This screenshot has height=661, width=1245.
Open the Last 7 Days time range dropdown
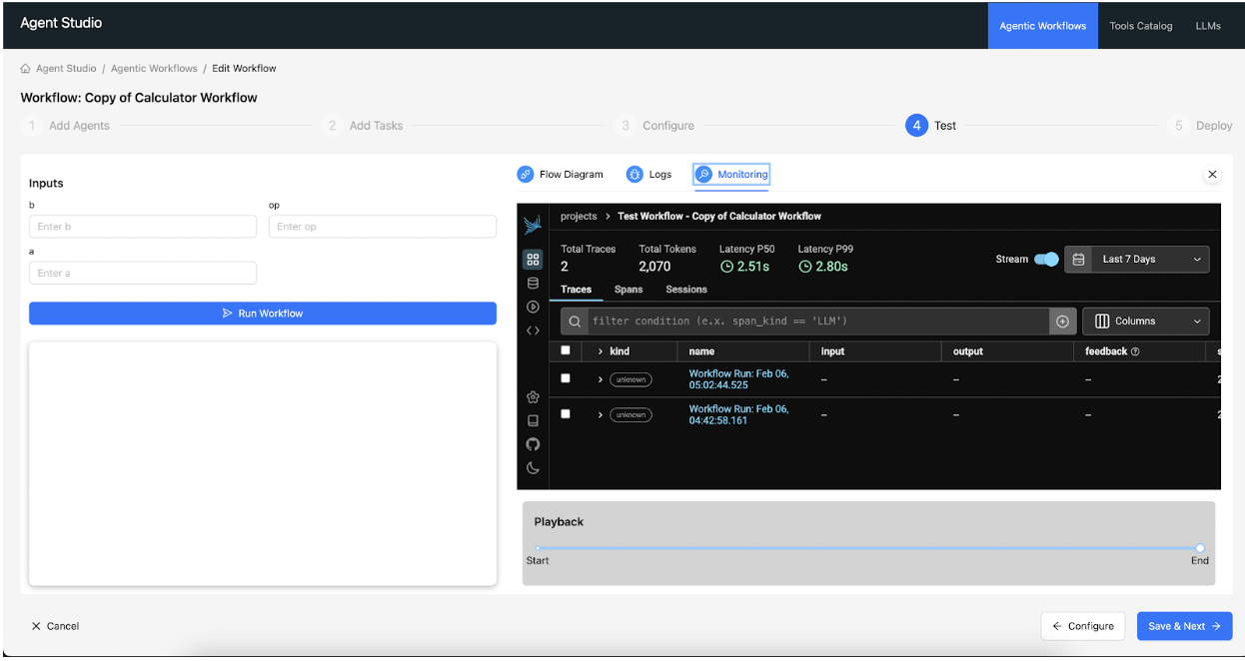point(1137,260)
